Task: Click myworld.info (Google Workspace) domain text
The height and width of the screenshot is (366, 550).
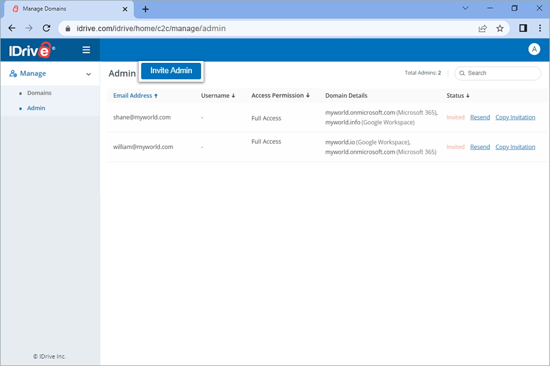Action: click(370, 122)
